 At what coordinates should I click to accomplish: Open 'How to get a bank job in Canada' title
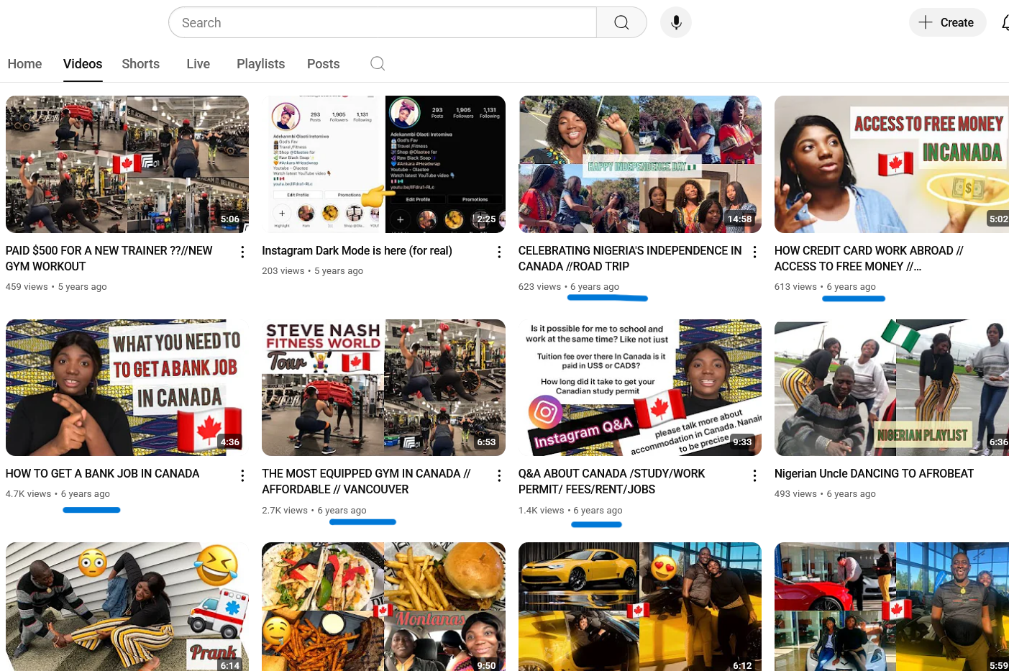tap(102, 474)
